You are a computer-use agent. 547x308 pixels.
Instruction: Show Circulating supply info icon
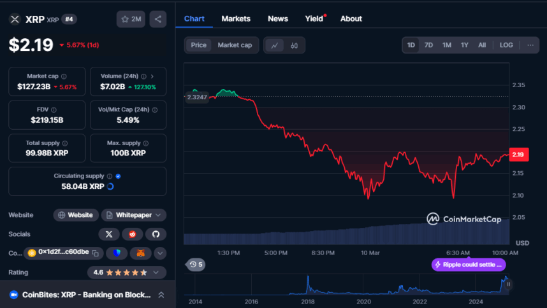[x=110, y=176]
